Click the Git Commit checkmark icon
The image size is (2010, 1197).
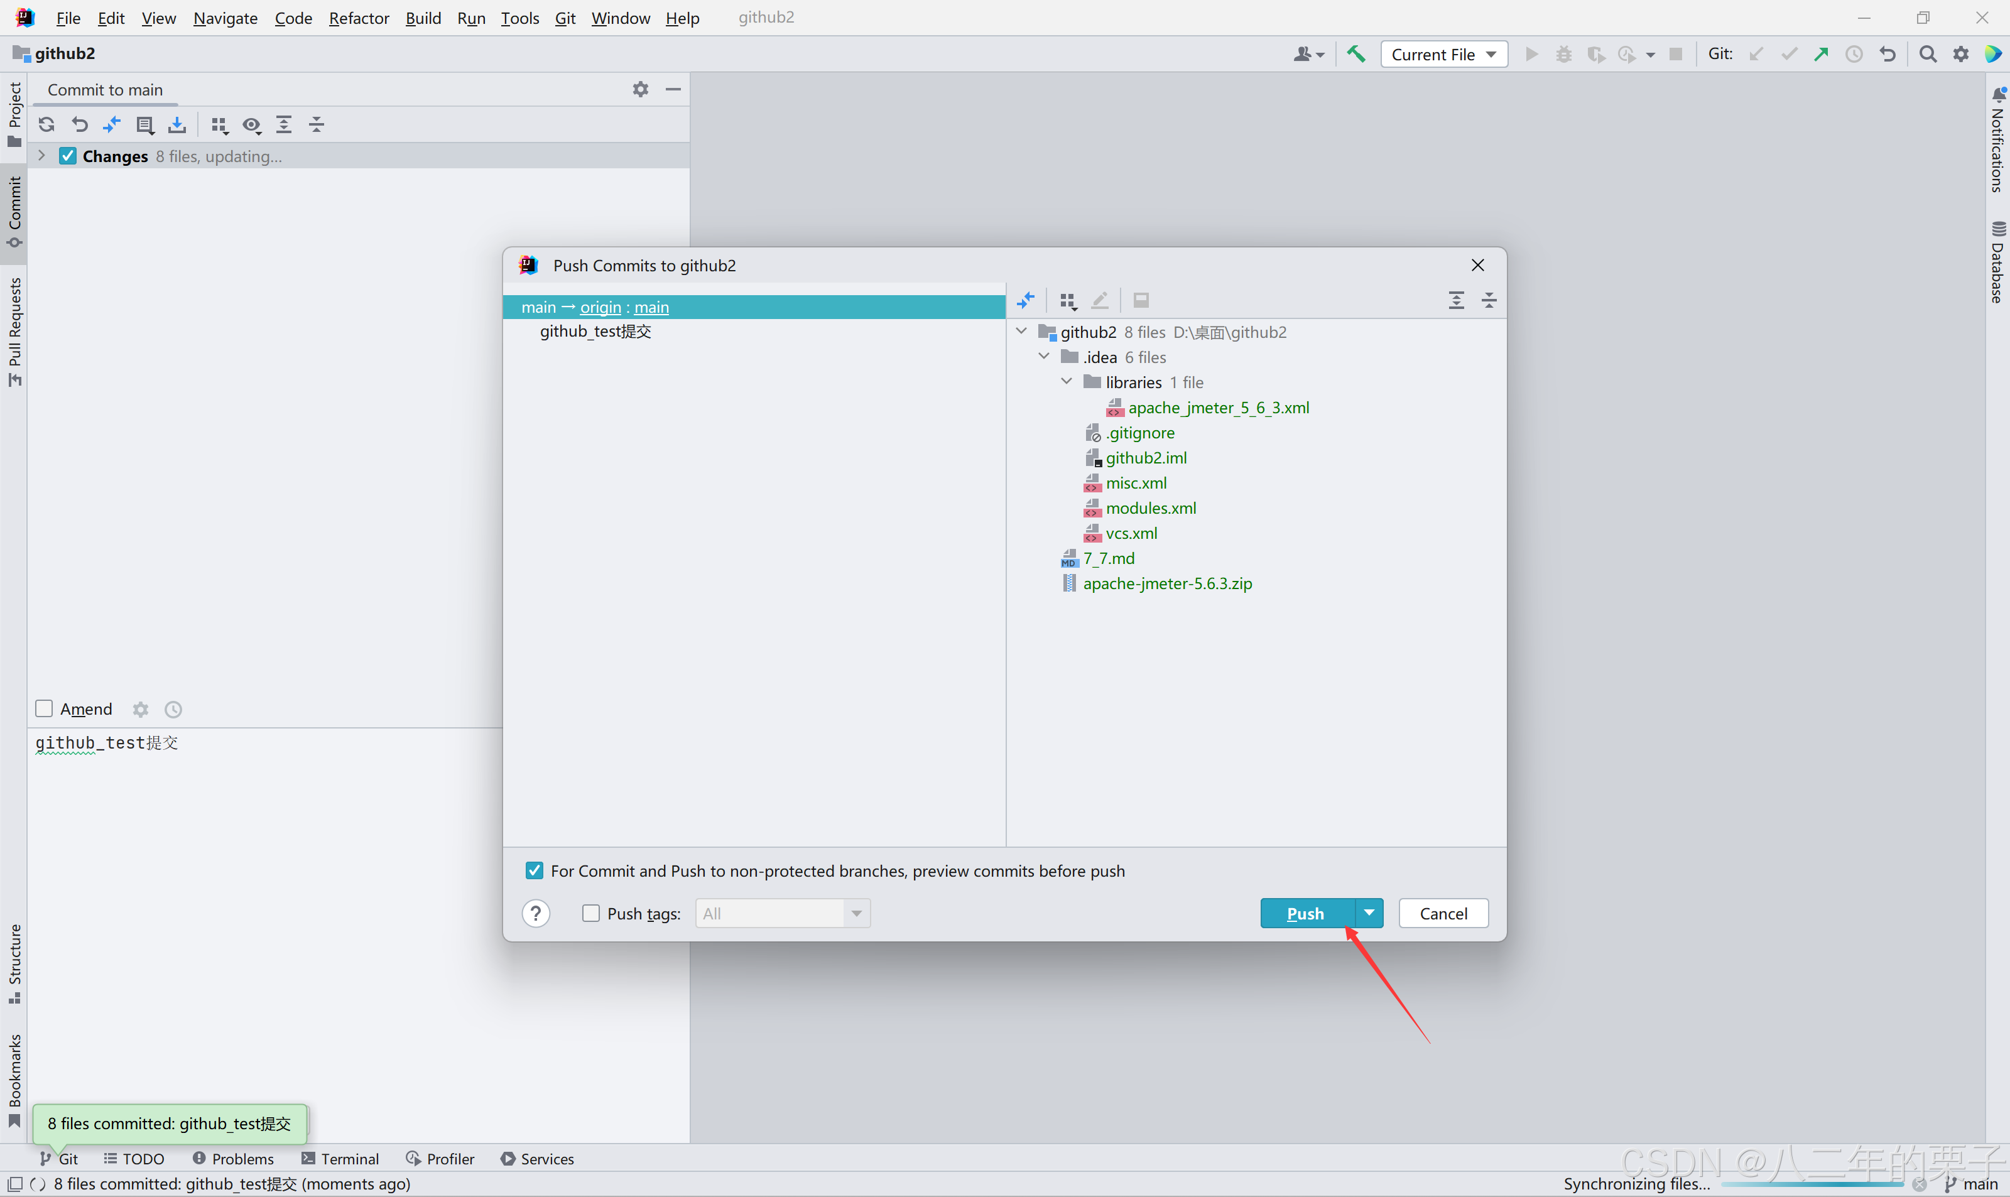tap(1789, 54)
